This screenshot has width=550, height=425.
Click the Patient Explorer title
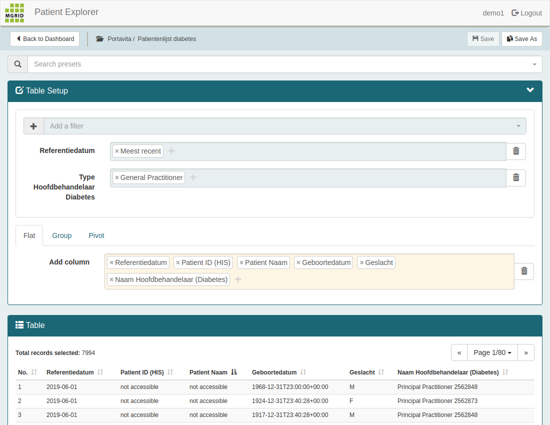pos(66,12)
